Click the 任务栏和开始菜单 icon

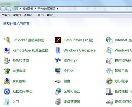pos(109,91)
